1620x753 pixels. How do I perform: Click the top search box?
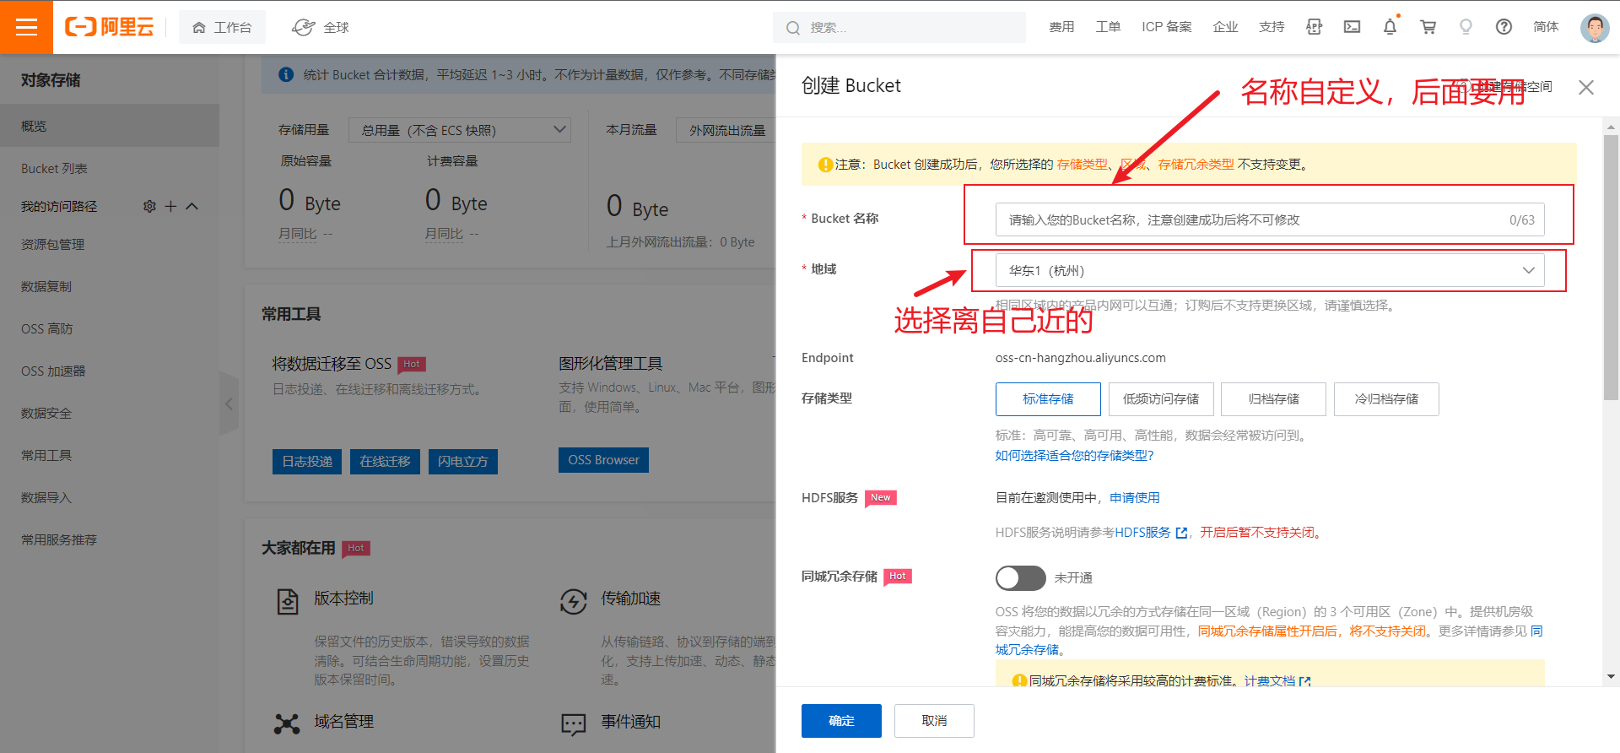pyautogui.click(x=899, y=28)
